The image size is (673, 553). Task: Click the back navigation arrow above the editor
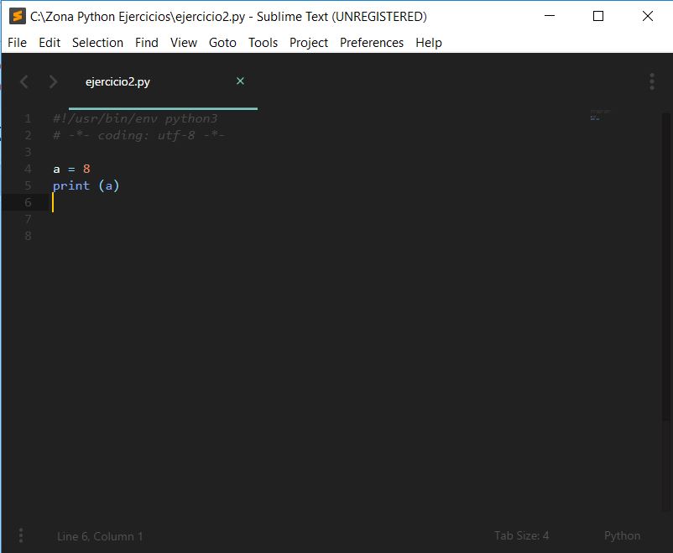pos(23,81)
